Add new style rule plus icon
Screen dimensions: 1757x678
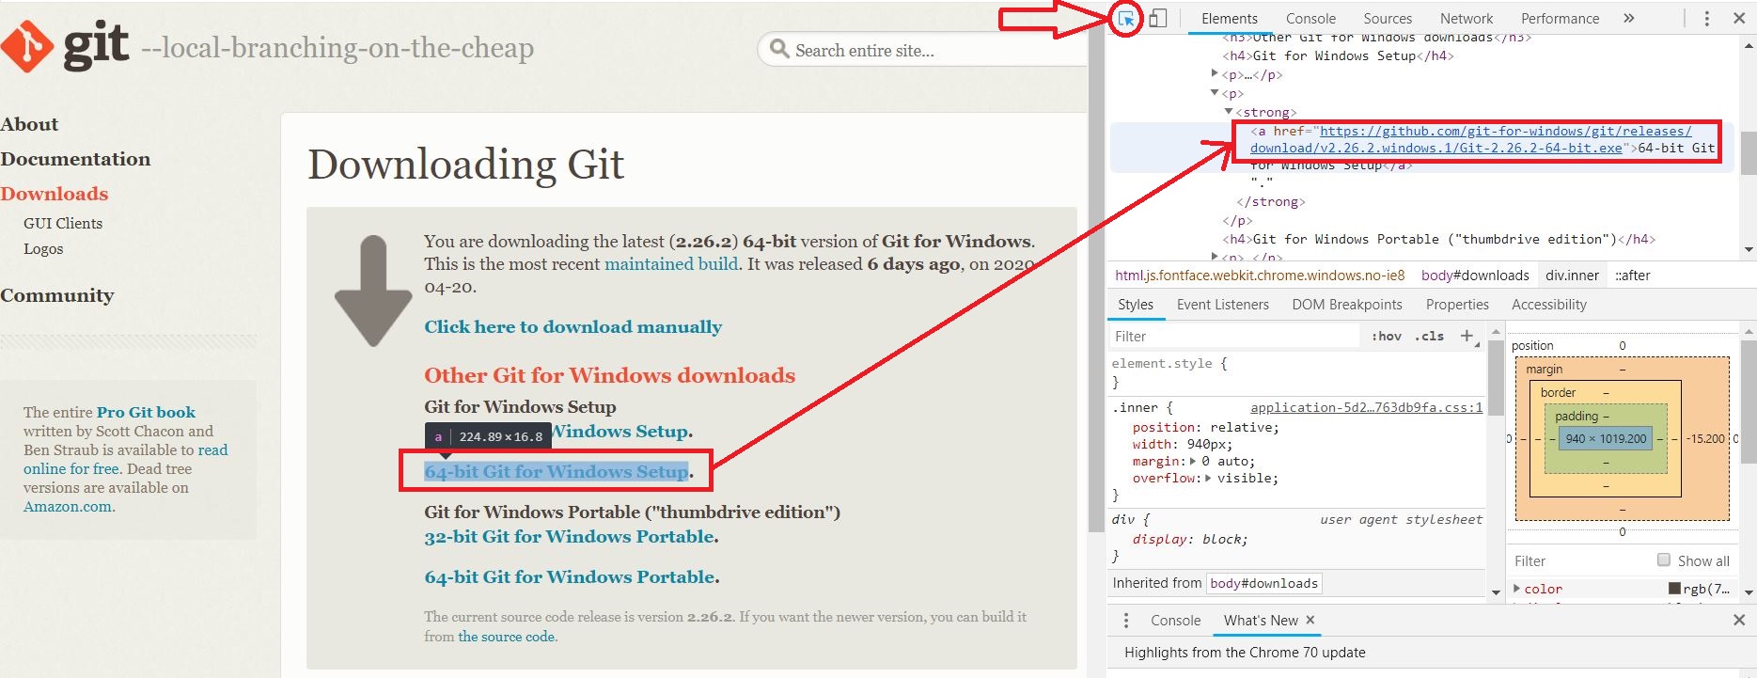[1467, 336]
